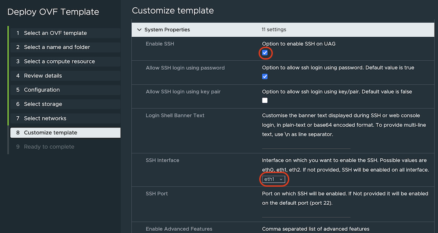Screen dimensions: 438x233
Task: Go to step 1 Select an OVF template
Action: [x=55, y=33]
